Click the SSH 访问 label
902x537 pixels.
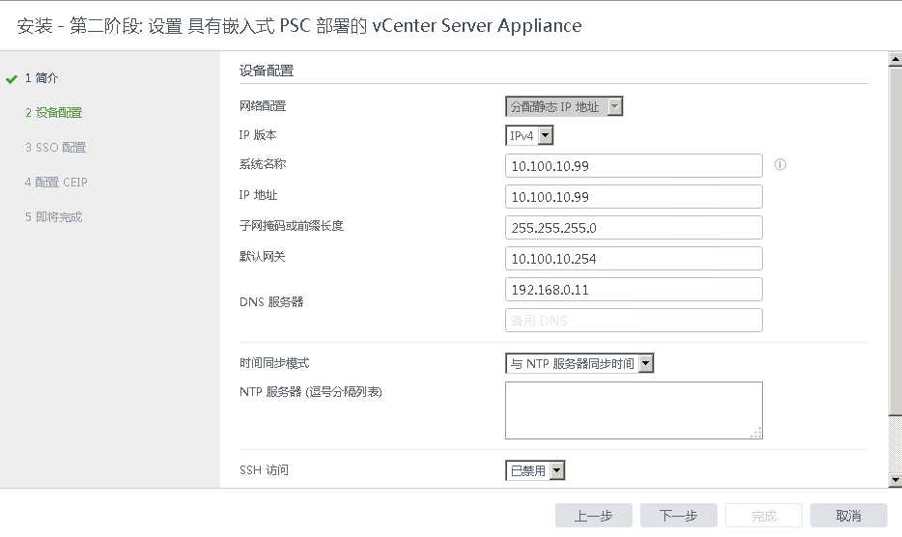(x=264, y=470)
